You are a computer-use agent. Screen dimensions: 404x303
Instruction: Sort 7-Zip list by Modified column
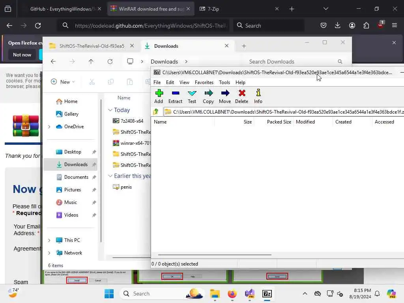pos(313,122)
